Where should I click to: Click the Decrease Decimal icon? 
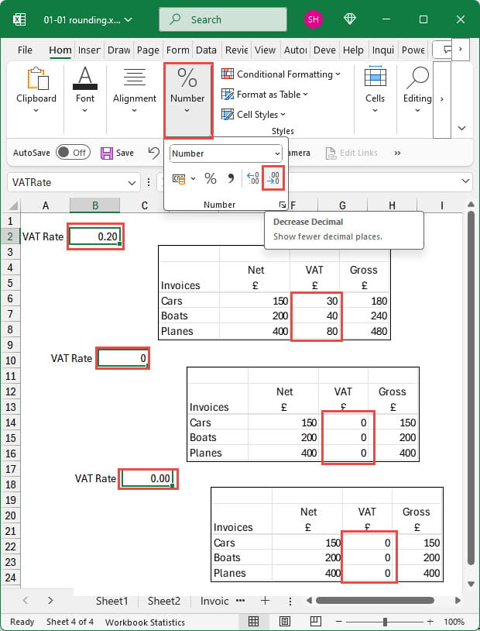point(274,179)
